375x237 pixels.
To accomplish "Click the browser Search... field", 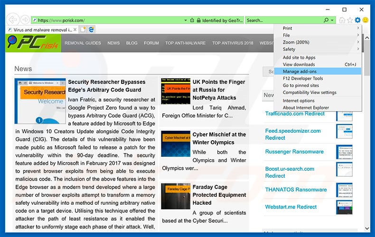I will click(284, 20).
